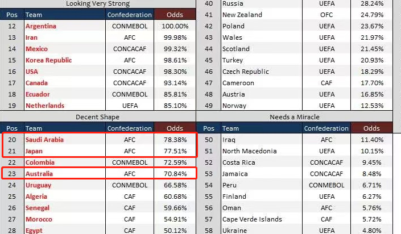
Task: Click the team name 'Iran'
Action: (x=31, y=37)
